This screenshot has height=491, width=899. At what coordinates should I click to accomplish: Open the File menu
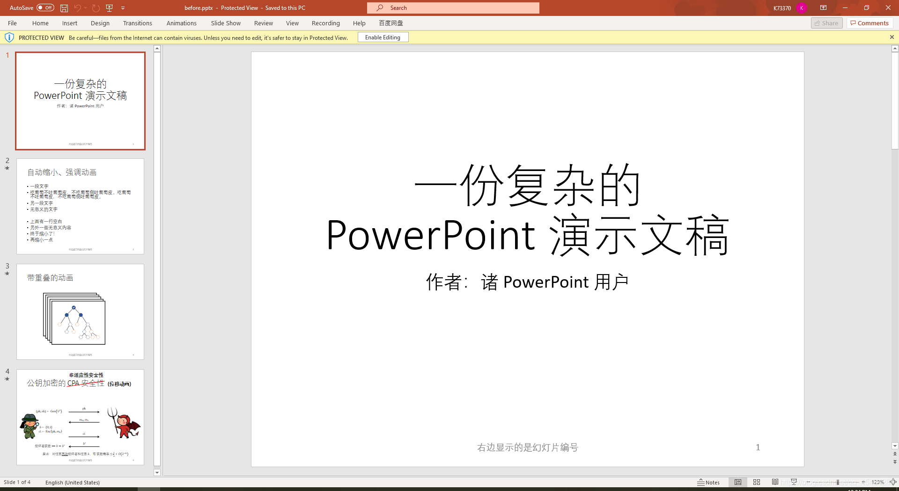(13, 23)
